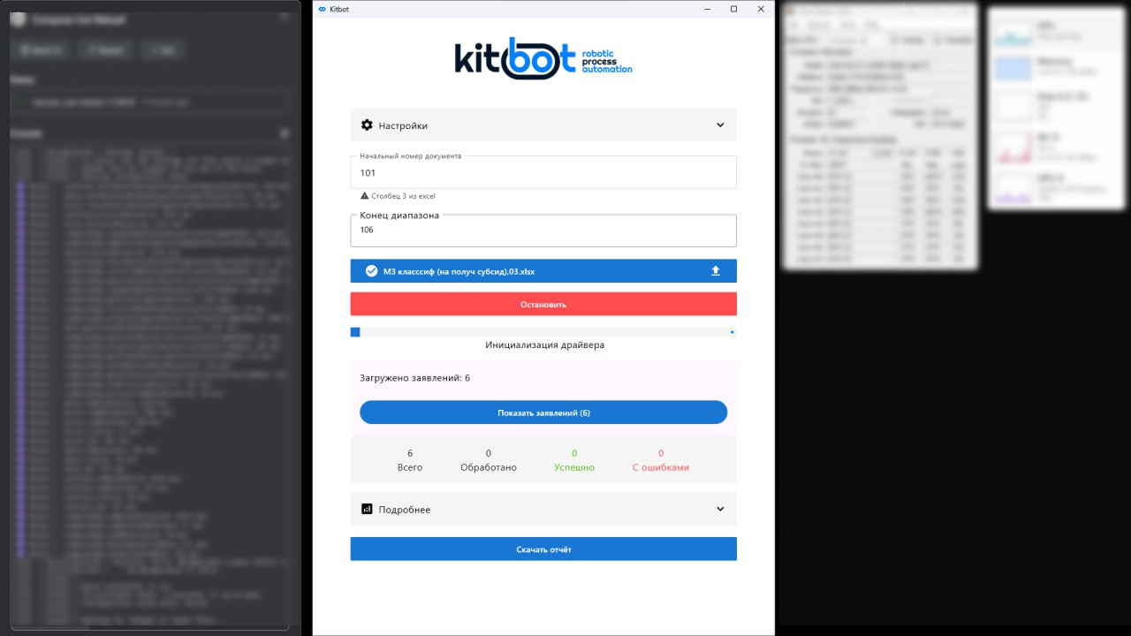Open the list via Показать заявлений (6)
1131x636 pixels.
pos(543,413)
